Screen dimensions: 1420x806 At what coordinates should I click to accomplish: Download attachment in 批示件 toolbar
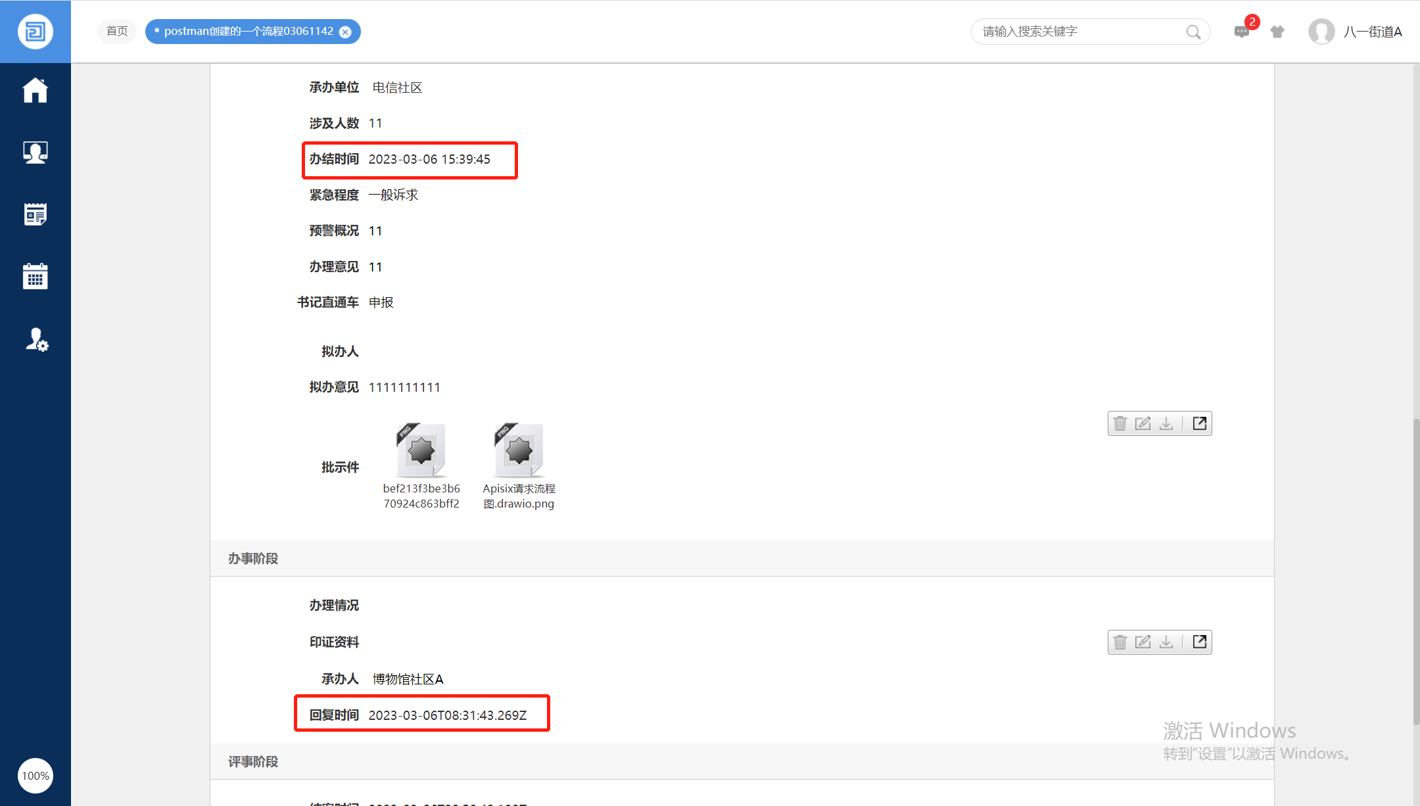click(x=1166, y=423)
